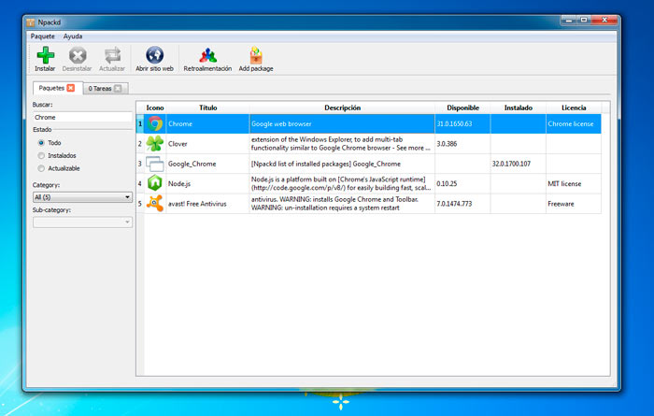
Task: Click version 3.0.386 for Clover
Action: [462, 144]
